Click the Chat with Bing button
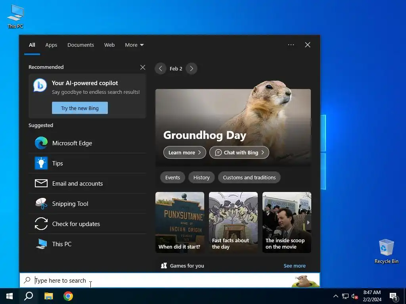The image size is (406, 304). pos(239,152)
